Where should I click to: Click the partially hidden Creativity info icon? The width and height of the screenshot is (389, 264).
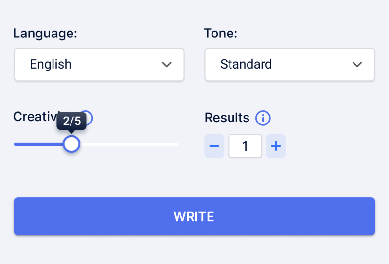[89, 118]
